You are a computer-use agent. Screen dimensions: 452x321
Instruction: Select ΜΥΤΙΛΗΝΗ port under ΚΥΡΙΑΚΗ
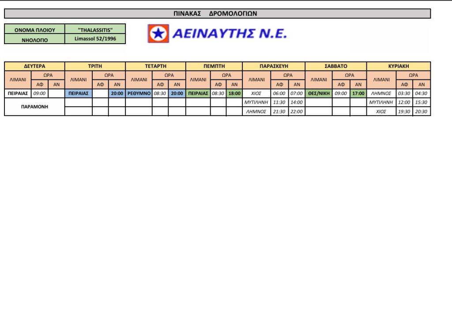(x=381, y=102)
